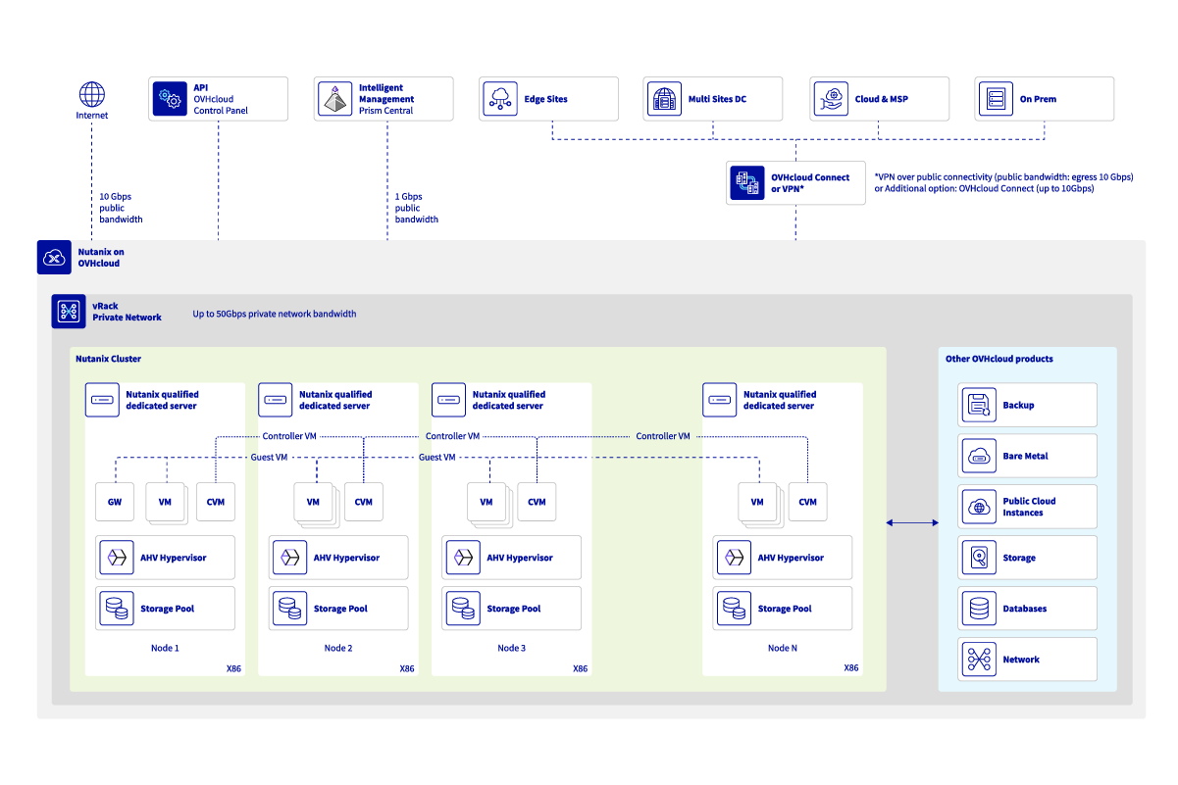Select the Cloud & MSP icon
This screenshot has height=785, width=1178.
coord(832,99)
